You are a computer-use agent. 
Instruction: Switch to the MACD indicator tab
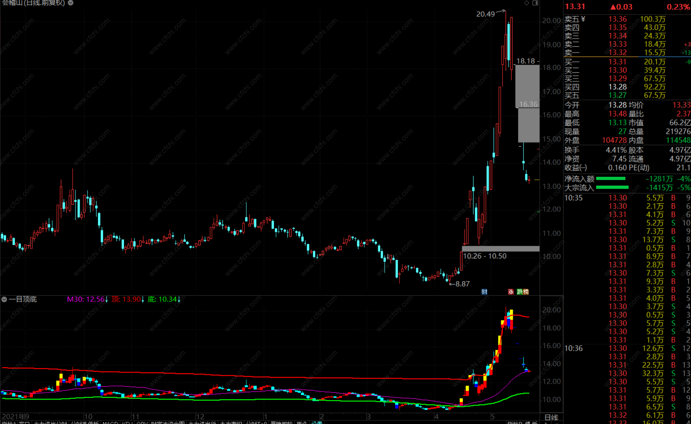pyautogui.click(x=110, y=422)
